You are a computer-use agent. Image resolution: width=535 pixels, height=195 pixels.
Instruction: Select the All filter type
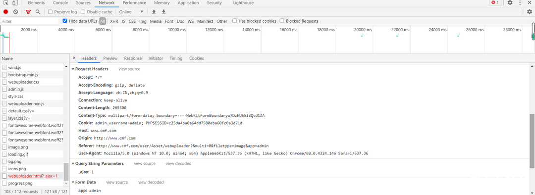pos(103,21)
